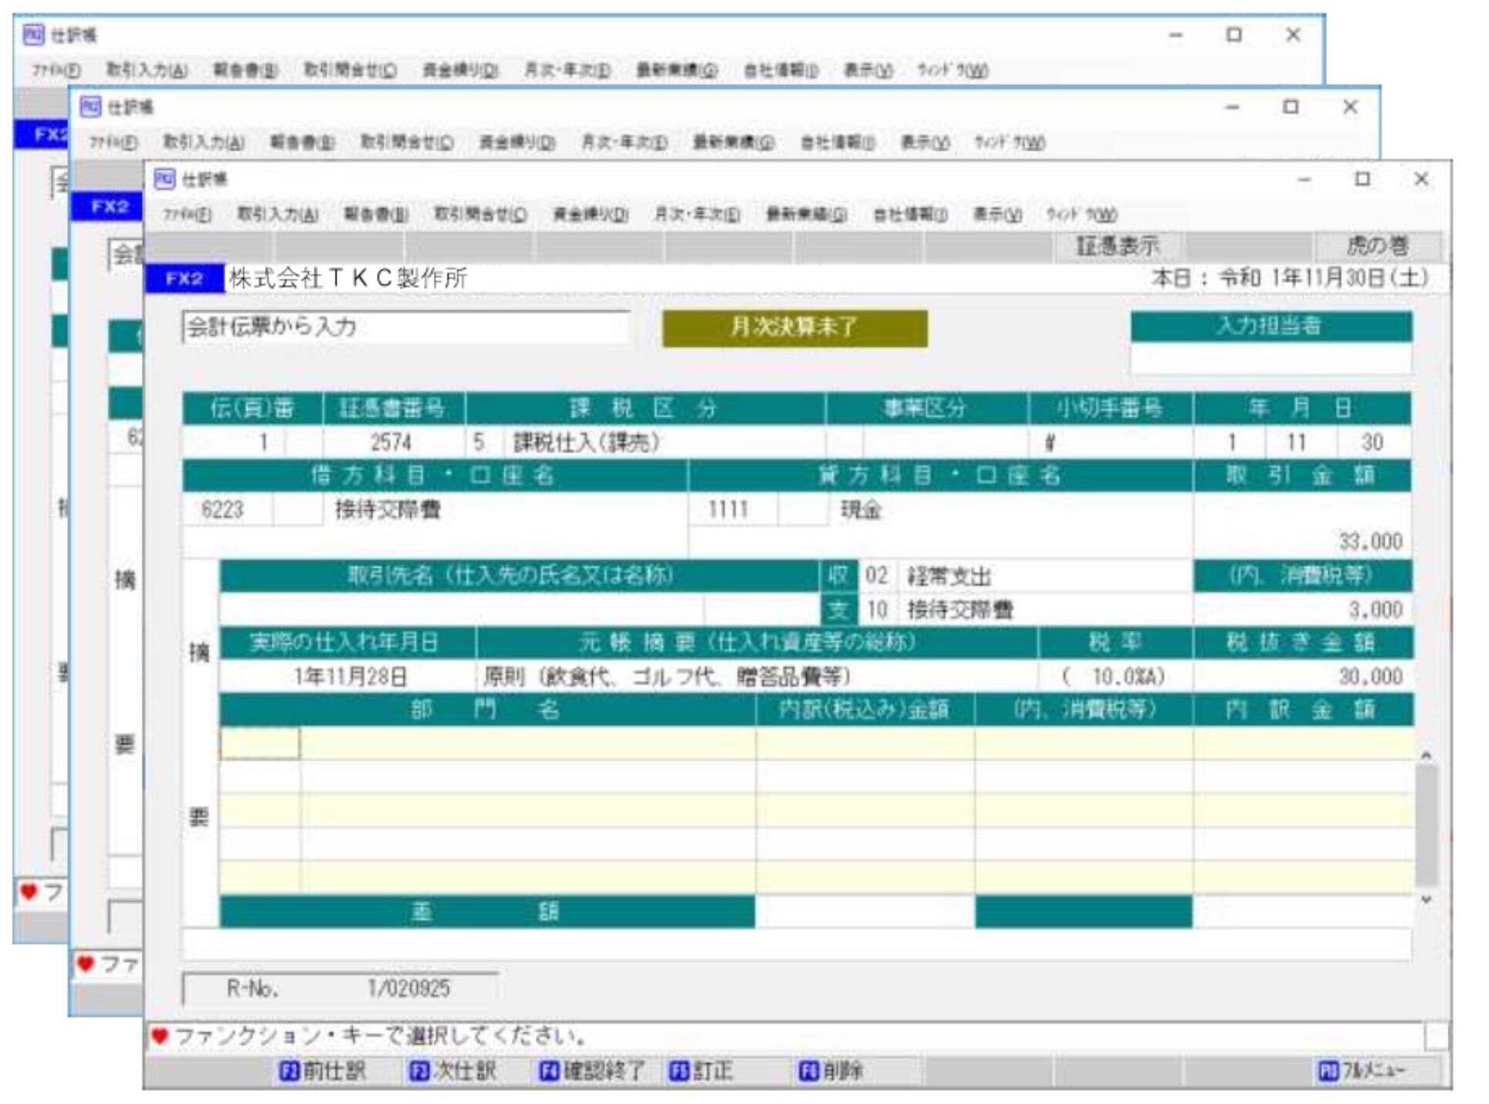The height and width of the screenshot is (1104, 1489).
Task: Select the 証憑書番号 value 2574
Action: pos(391,442)
